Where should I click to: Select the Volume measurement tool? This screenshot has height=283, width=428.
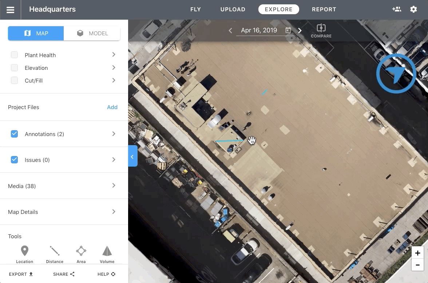(107, 254)
